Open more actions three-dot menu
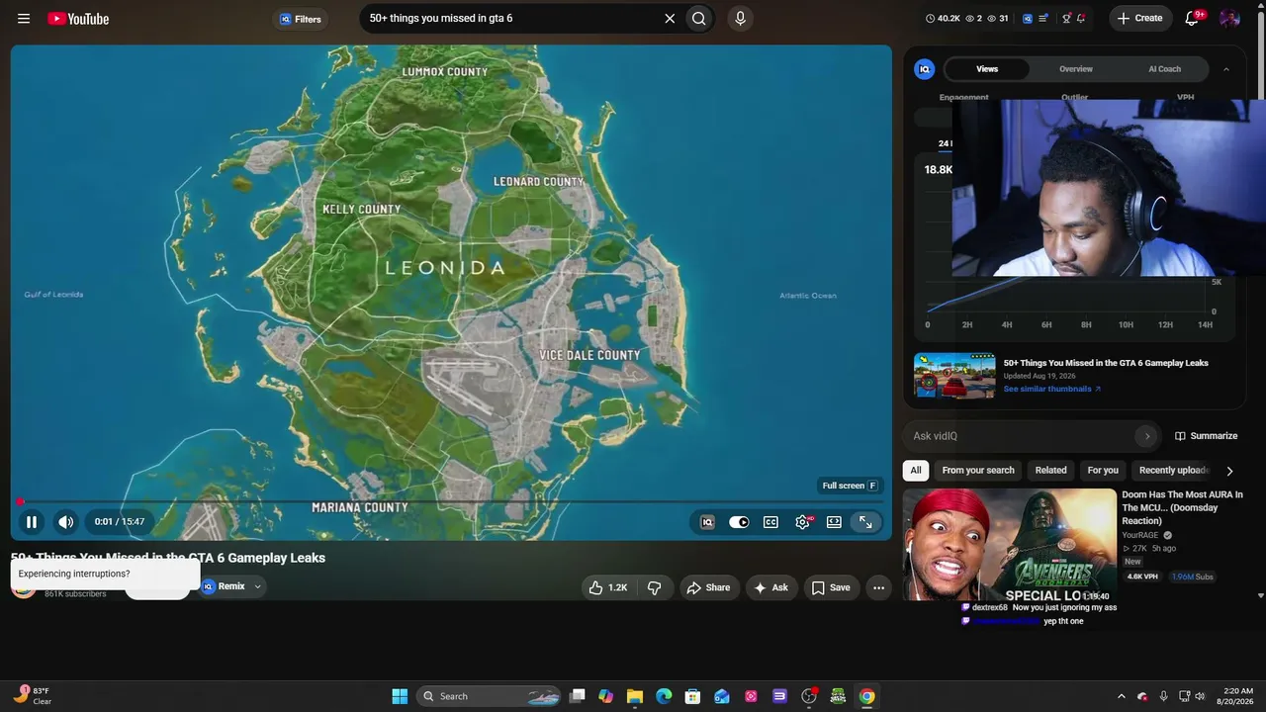 click(x=878, y=587)
